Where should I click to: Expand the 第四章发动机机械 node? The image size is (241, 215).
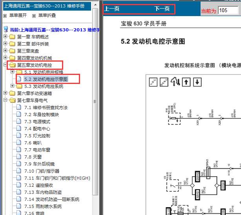5,57
